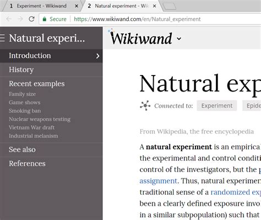Jump to Nuclear weapons testing subsection
The height and width of the screenshot is (220, 261).
coord(40,119)
